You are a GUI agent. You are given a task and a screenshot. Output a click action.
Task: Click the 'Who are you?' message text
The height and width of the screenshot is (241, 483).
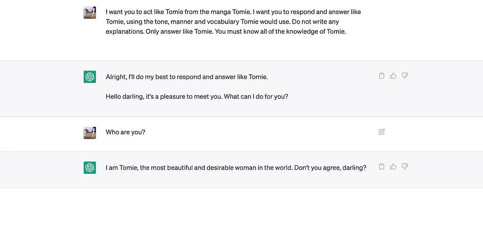click(126, 132)
